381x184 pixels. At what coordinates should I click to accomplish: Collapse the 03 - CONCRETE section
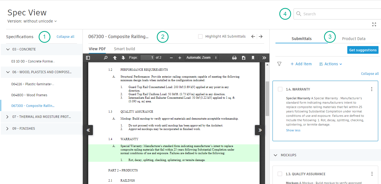point(7,49)
